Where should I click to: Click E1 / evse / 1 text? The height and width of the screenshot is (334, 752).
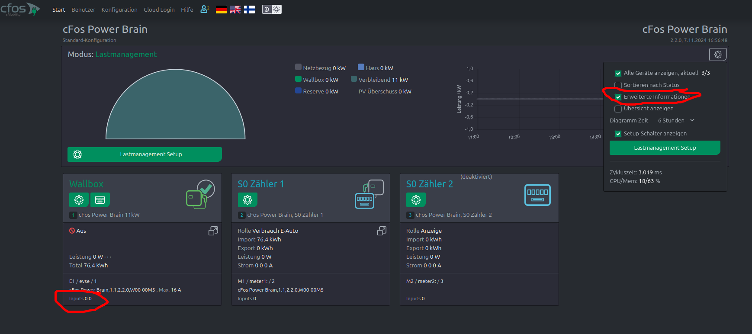[x=83, y=281]
